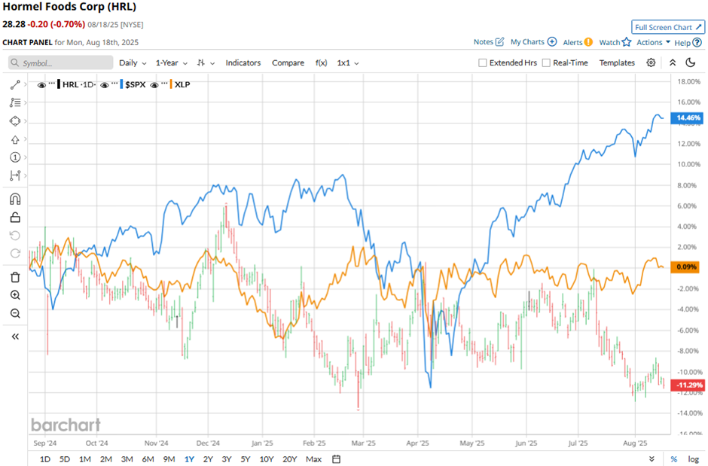This screenshot has height=466, width=708.
Task: Collapse the drawing tools sidebar
Action: point(15,337)
